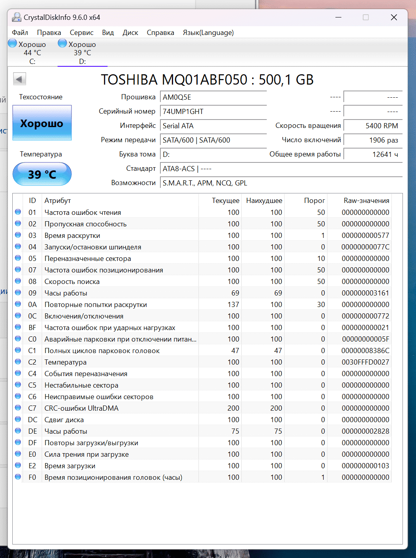
Task: Open the Язык(Language) menu
Action: click(x=208, y=33)
